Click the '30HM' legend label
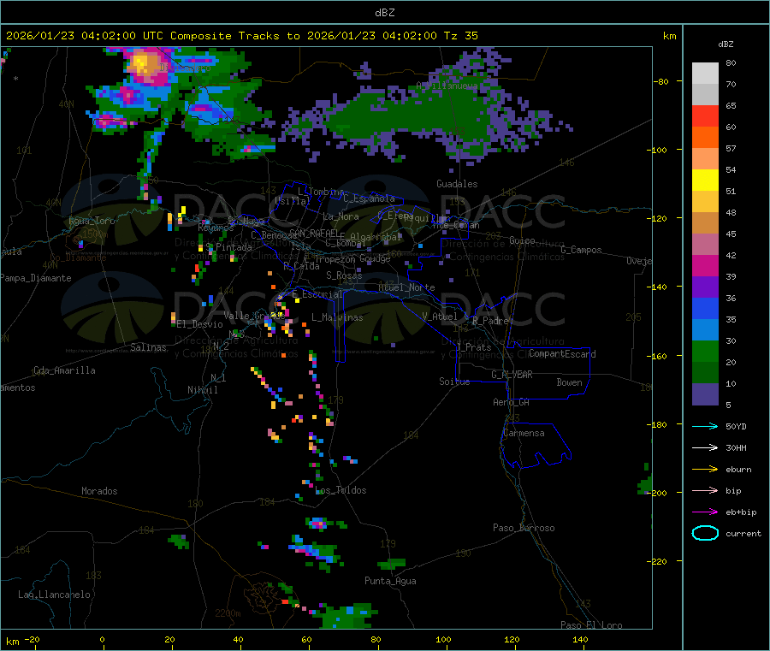 click(736, 447)
